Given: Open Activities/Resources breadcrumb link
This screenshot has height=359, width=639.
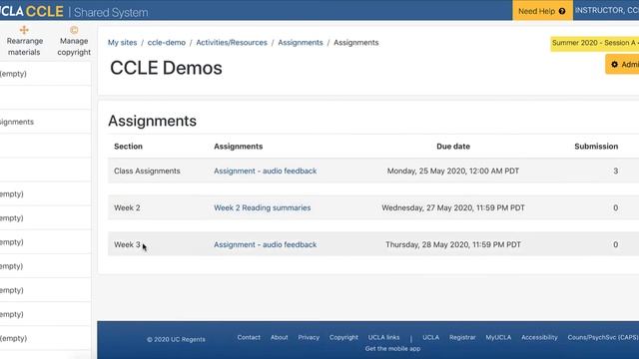Looking at the screenshot, I should tap(232, 42).
